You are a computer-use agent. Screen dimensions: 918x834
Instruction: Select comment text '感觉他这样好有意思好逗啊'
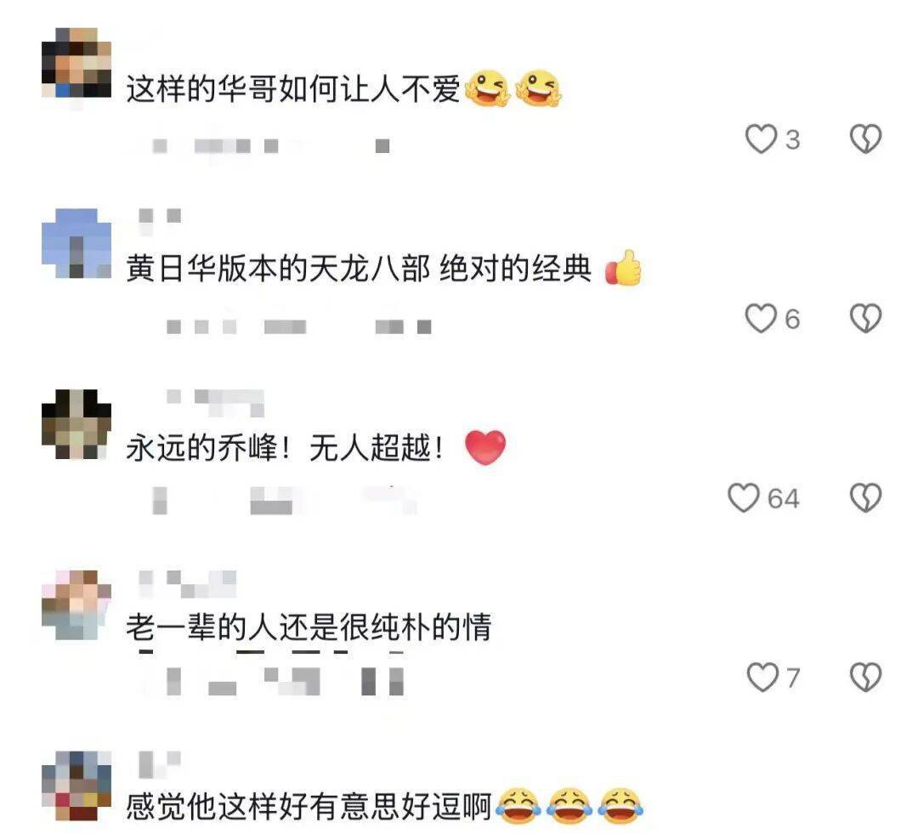click(x=309, y=807)
